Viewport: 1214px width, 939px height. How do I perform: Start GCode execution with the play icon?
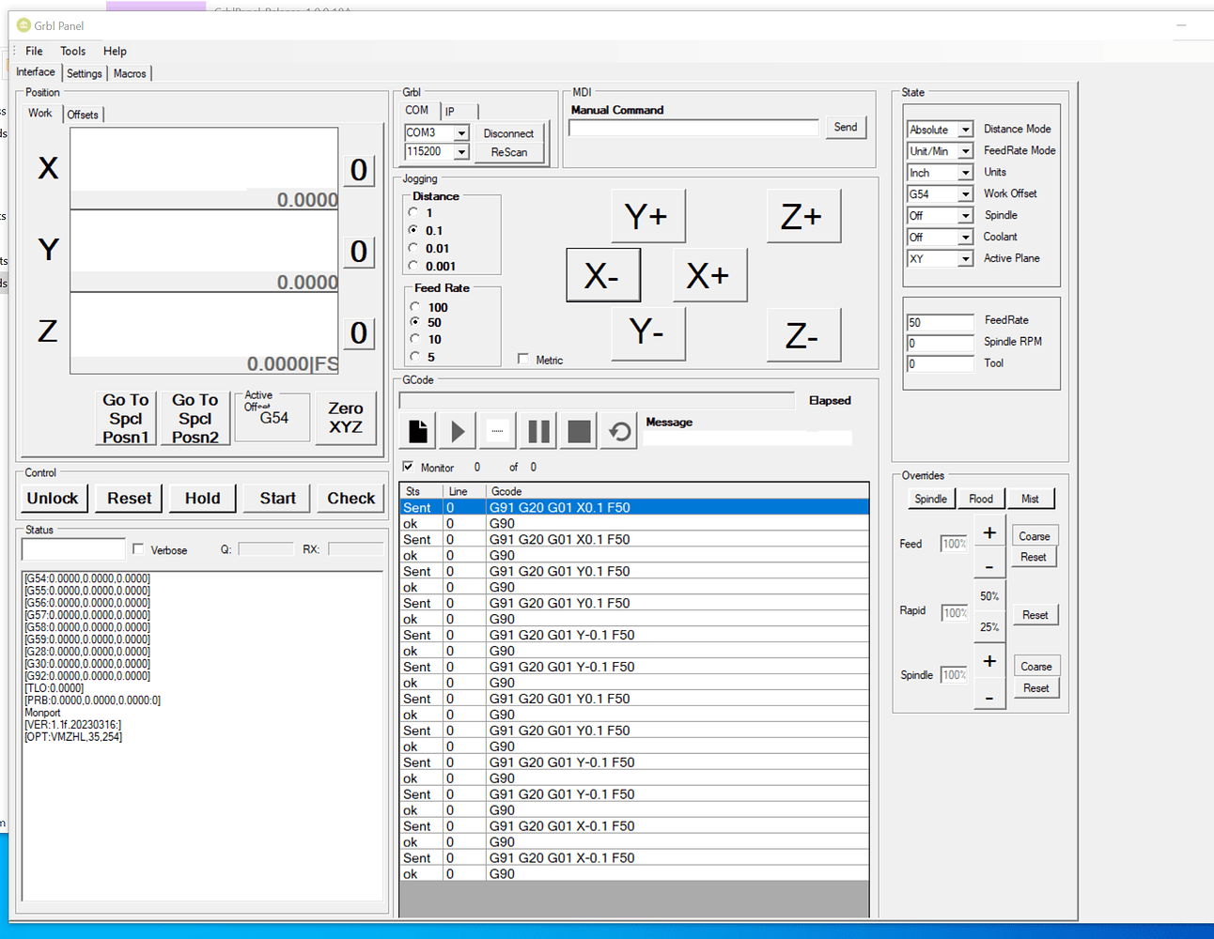pos(458,430)
